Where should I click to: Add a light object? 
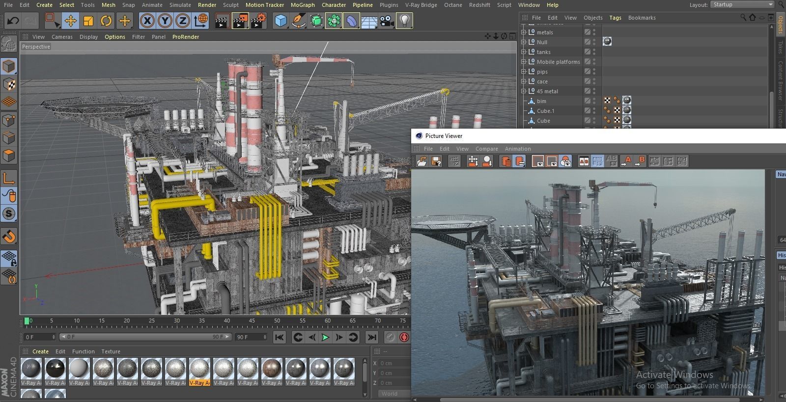click(x=404, y=21)
